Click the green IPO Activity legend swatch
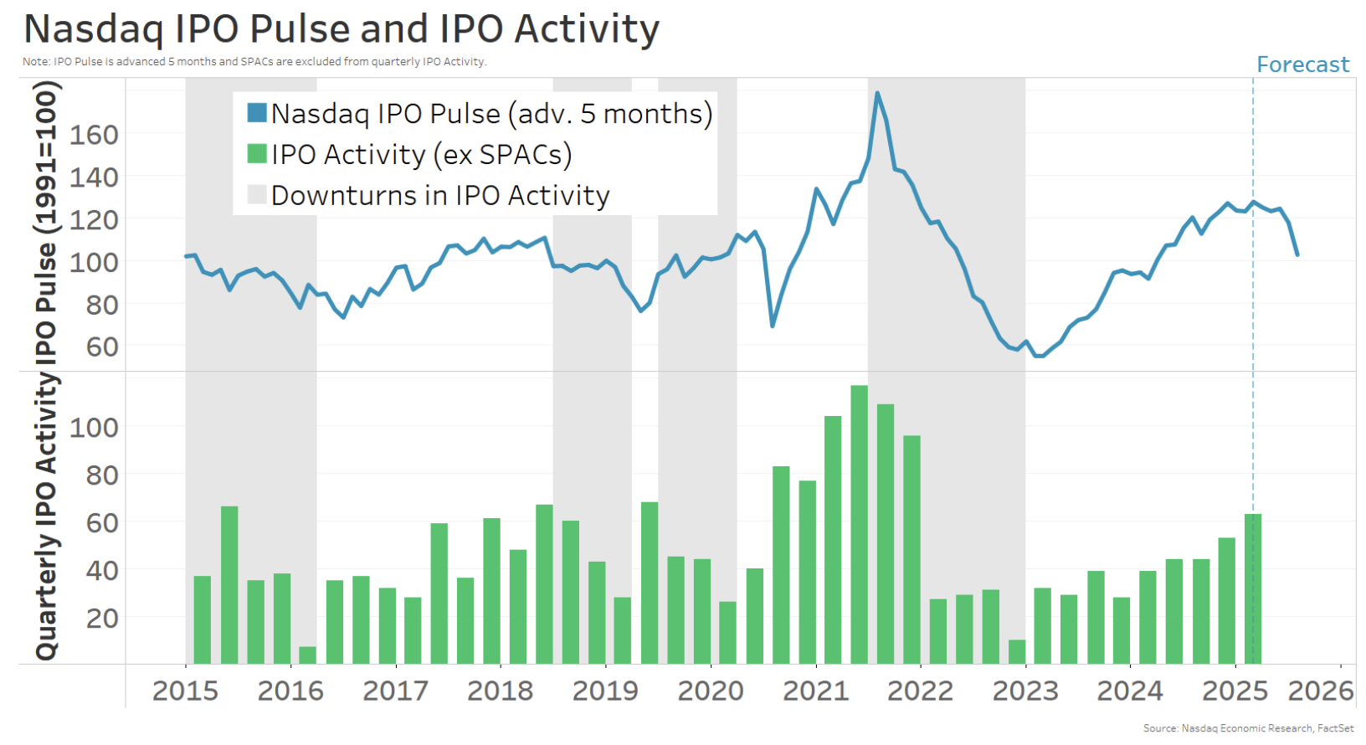Screen dimensions: 1366x745 tap(257, 154)
